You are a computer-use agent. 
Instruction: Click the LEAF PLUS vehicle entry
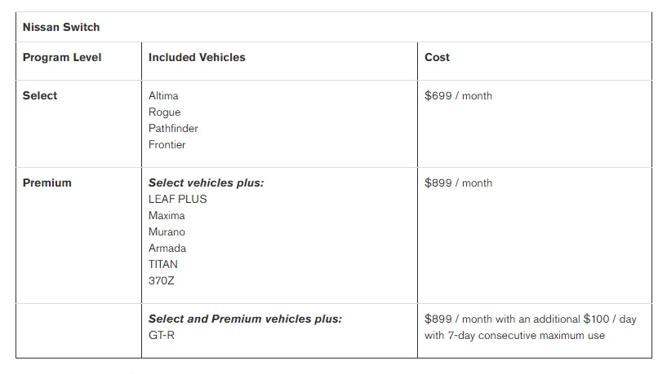(177, 199)
